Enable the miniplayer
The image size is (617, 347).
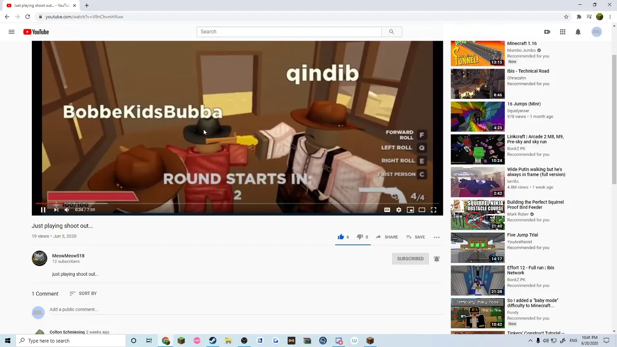coord(410,210)
